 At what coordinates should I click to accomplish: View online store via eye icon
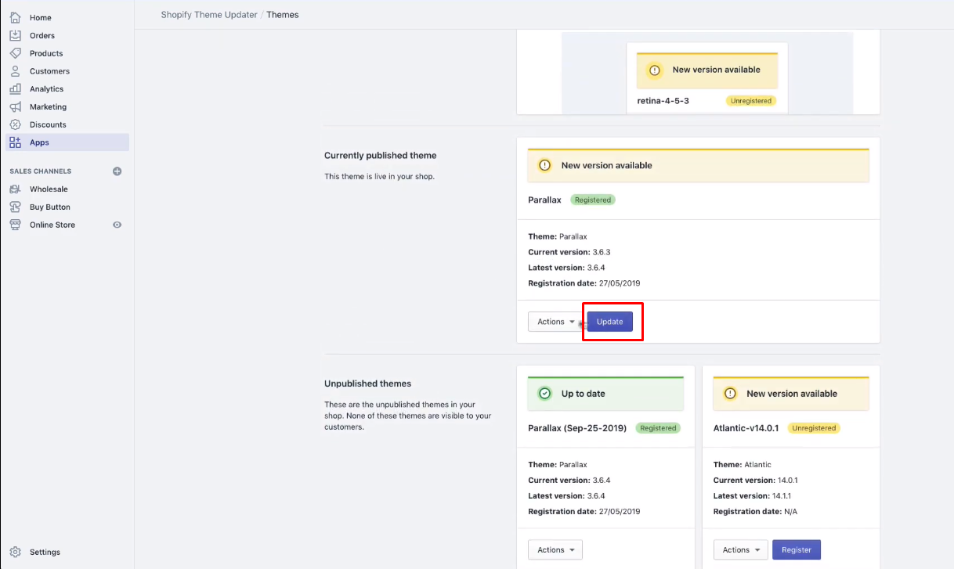coord(117,225)
